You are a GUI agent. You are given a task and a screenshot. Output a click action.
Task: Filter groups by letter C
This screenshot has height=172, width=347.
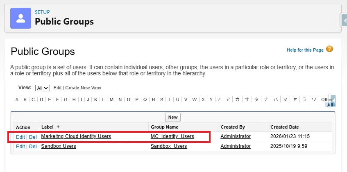tap(33, 100)
